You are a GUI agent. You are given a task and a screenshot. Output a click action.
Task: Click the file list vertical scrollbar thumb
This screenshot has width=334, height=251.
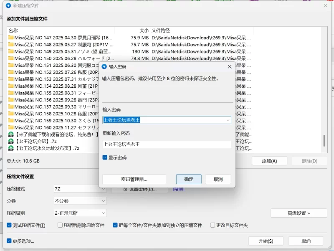(324, 141)
